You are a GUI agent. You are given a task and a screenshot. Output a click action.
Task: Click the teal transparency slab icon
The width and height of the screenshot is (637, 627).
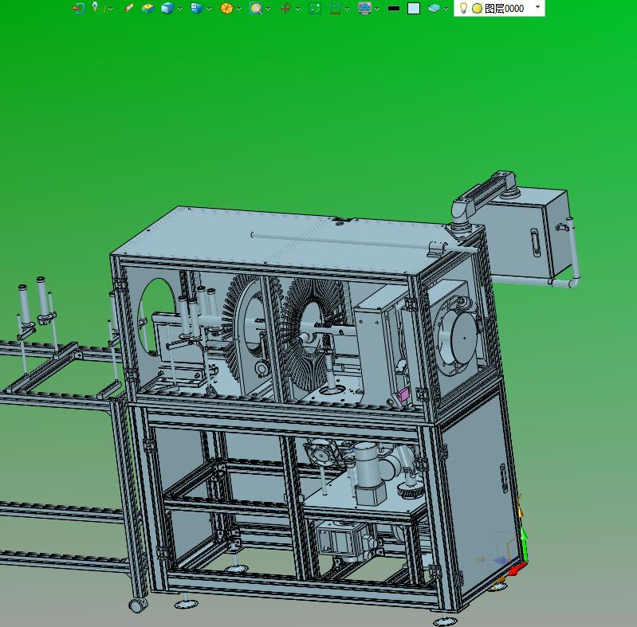434,8
